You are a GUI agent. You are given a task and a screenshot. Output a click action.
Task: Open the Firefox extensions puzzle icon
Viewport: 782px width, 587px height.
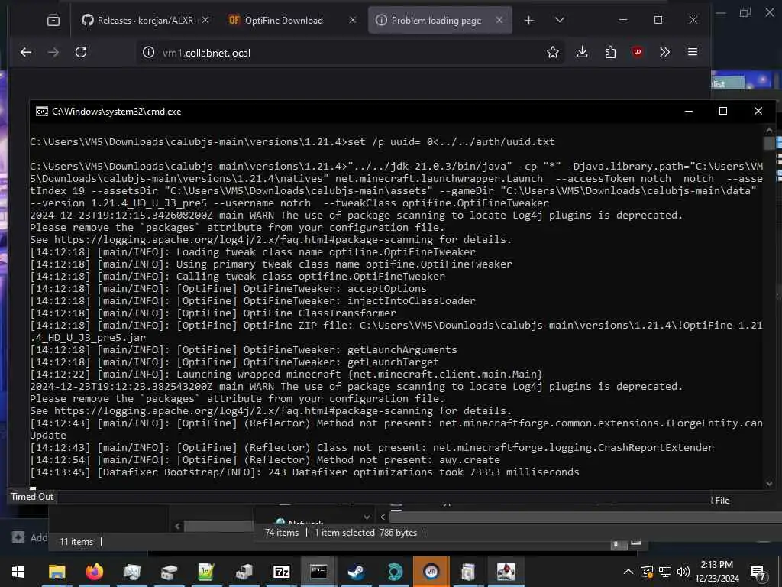click(610, 52)
